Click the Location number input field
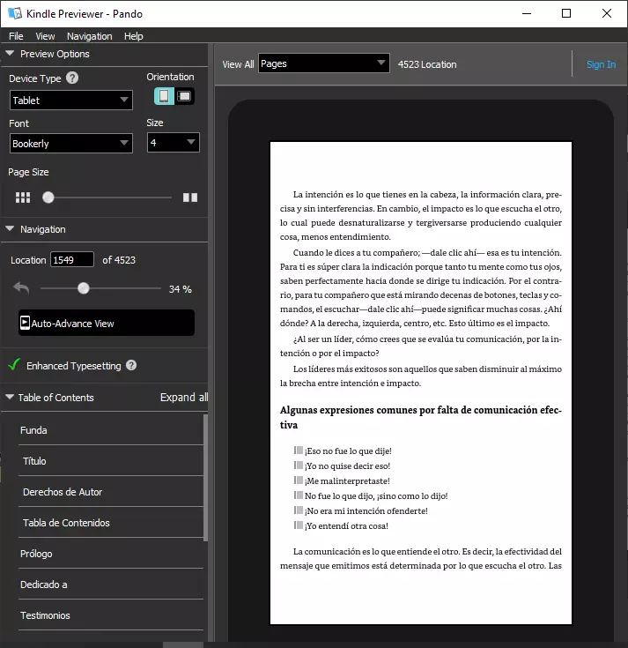This screenshot has height=648, width=628. (x=72, y=259)
